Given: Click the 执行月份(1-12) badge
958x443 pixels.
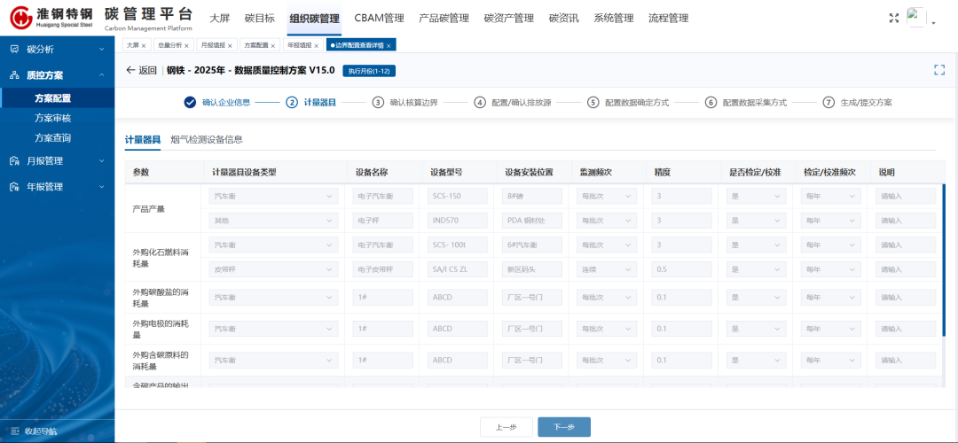Looking at the screenshot, I should tap(369, 71).
